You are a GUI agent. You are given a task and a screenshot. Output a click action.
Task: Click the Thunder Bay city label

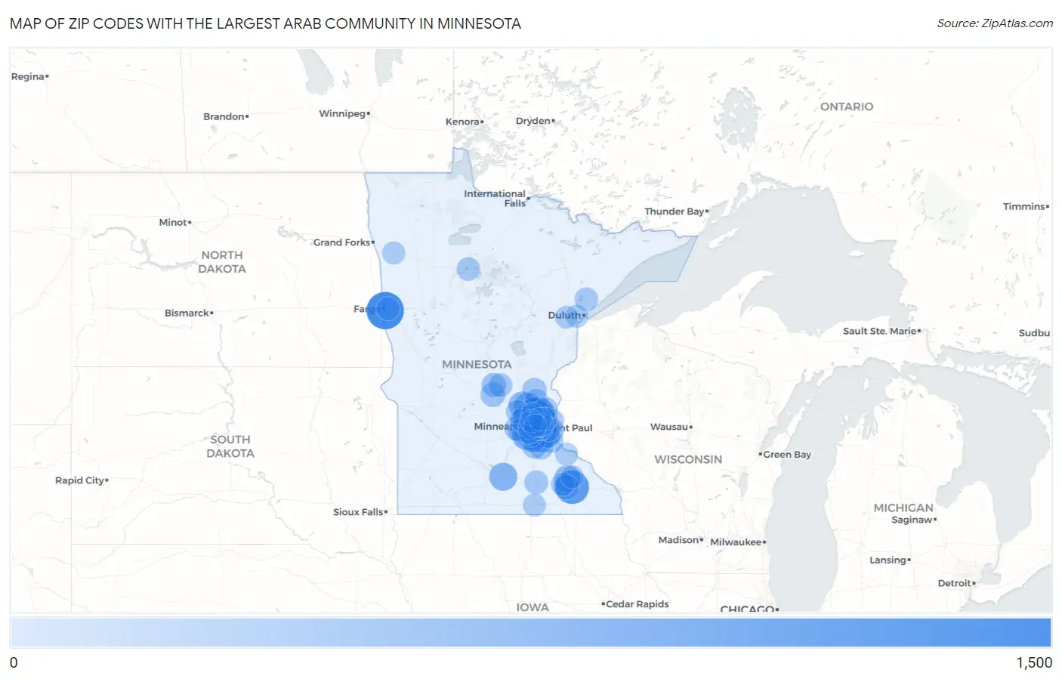(676, 211)
